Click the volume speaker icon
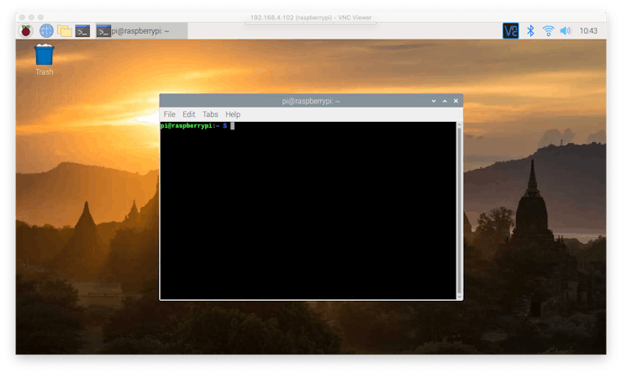Image resolution: width=622 pixels, height=374 pixels. 565,30
